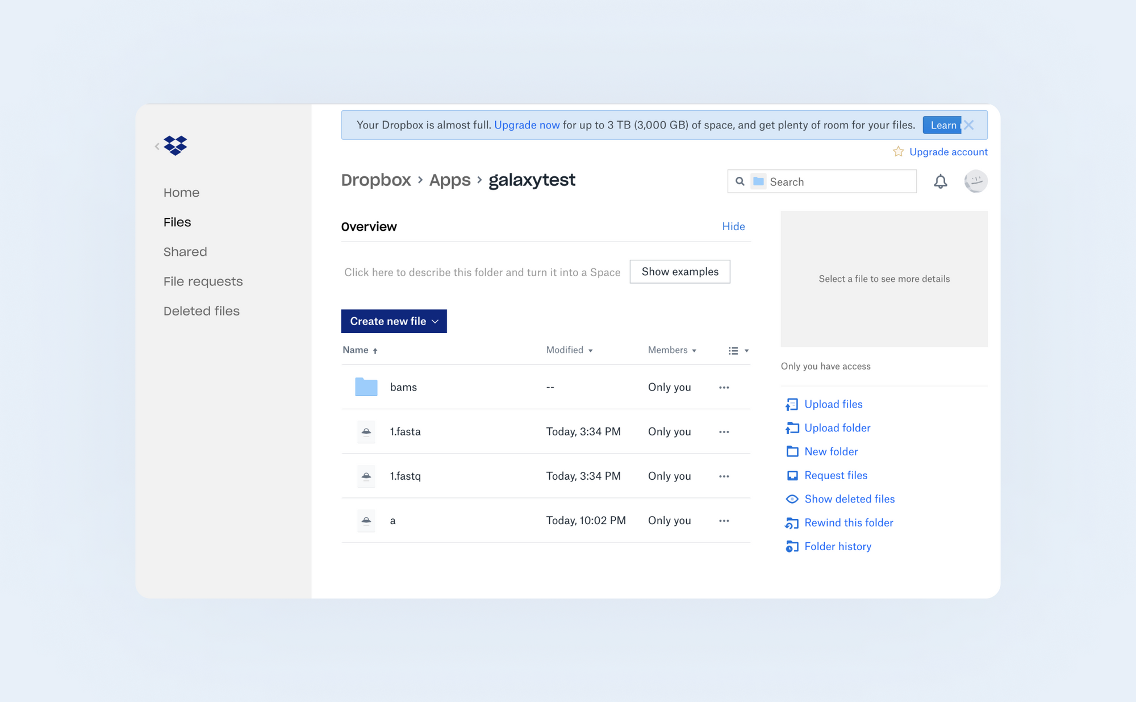This screenshot has height=702, width=1136.
Task: Click the Show examples button
Action: click(680, 272)
